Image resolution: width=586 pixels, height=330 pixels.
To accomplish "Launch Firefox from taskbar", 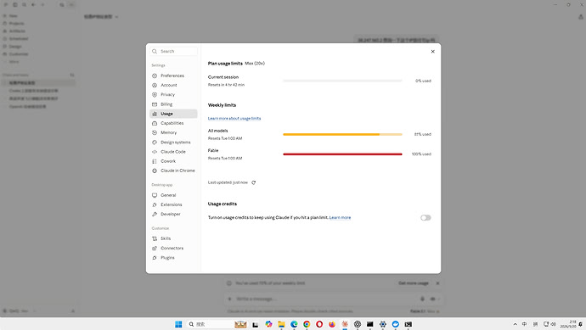I will click(332, 324).
